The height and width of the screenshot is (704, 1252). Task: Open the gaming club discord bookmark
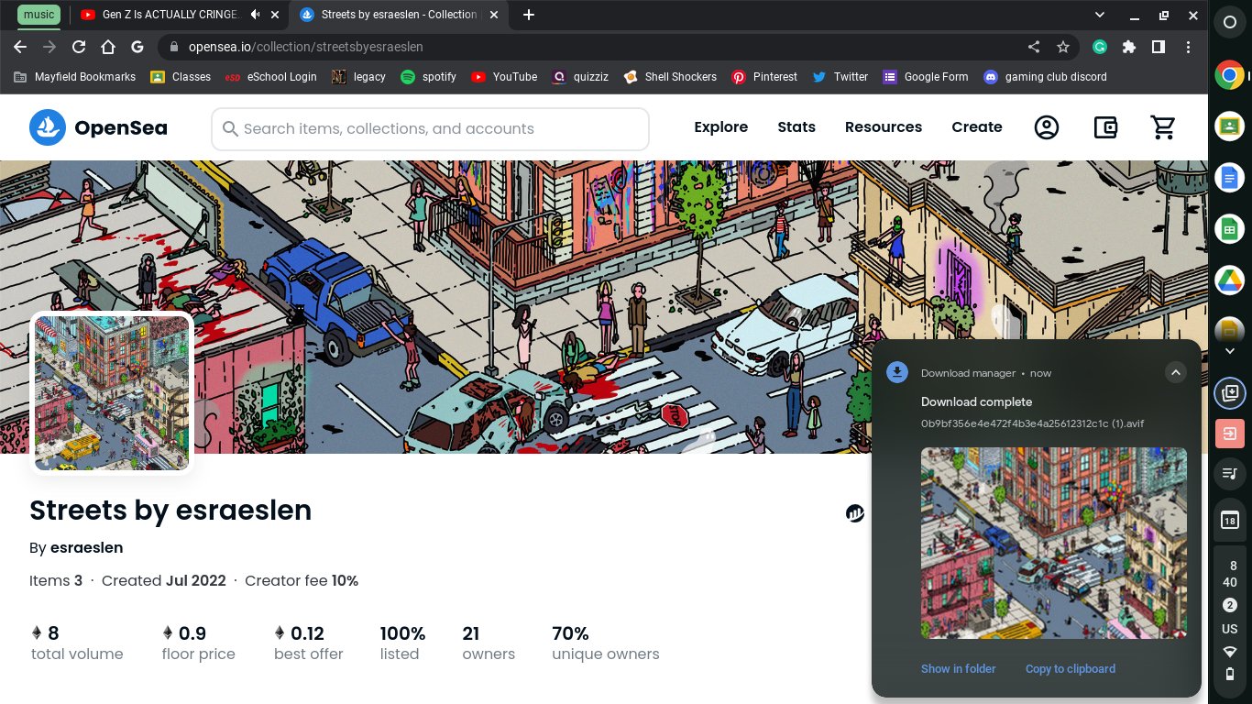click(1046, 77)
